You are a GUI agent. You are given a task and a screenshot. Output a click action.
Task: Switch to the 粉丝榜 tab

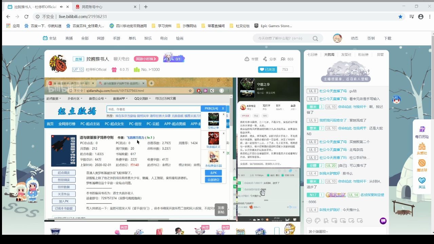click(x=363, y=55)
